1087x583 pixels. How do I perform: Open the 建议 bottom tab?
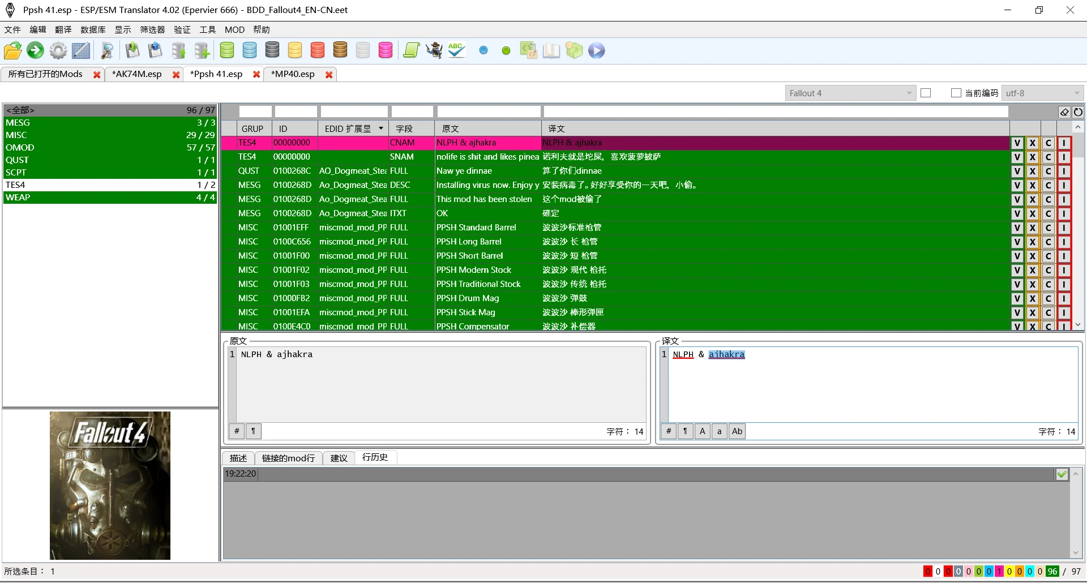click(339, 458)
